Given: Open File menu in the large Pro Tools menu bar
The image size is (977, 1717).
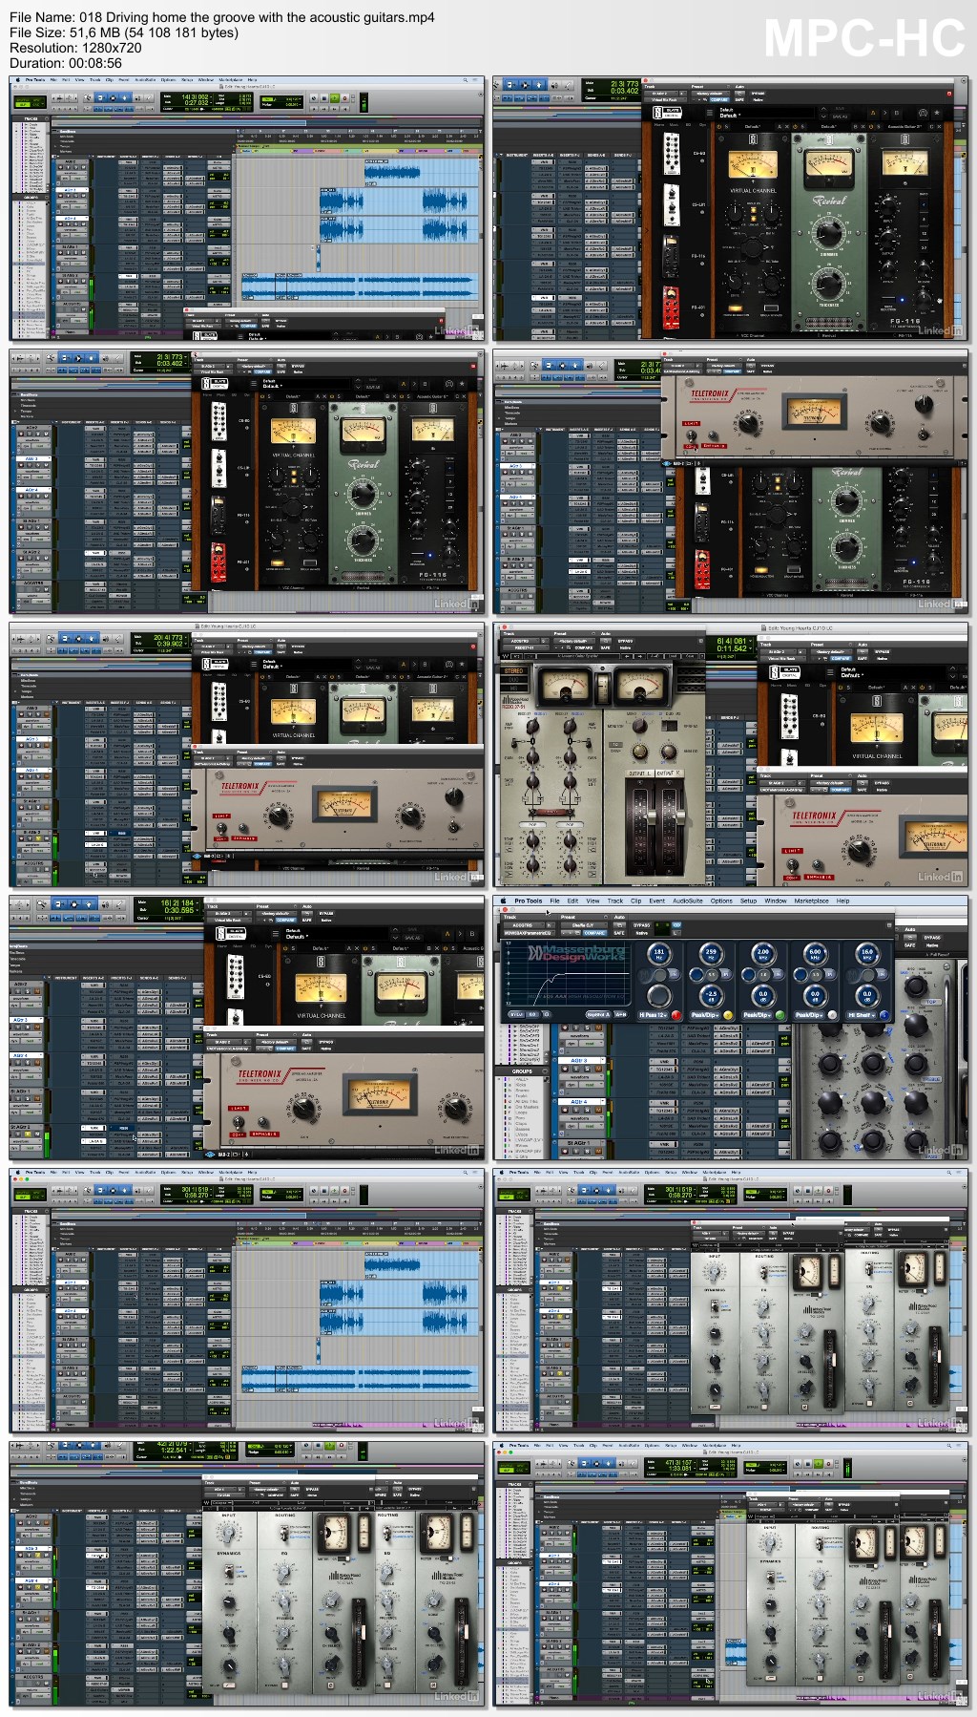Looking at the screenshot, I should 554,901.
